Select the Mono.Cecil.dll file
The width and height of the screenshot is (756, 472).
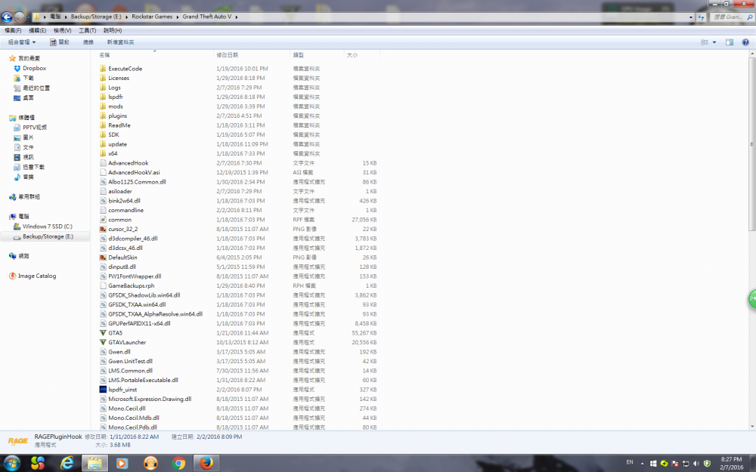click(x=127, y=409)
